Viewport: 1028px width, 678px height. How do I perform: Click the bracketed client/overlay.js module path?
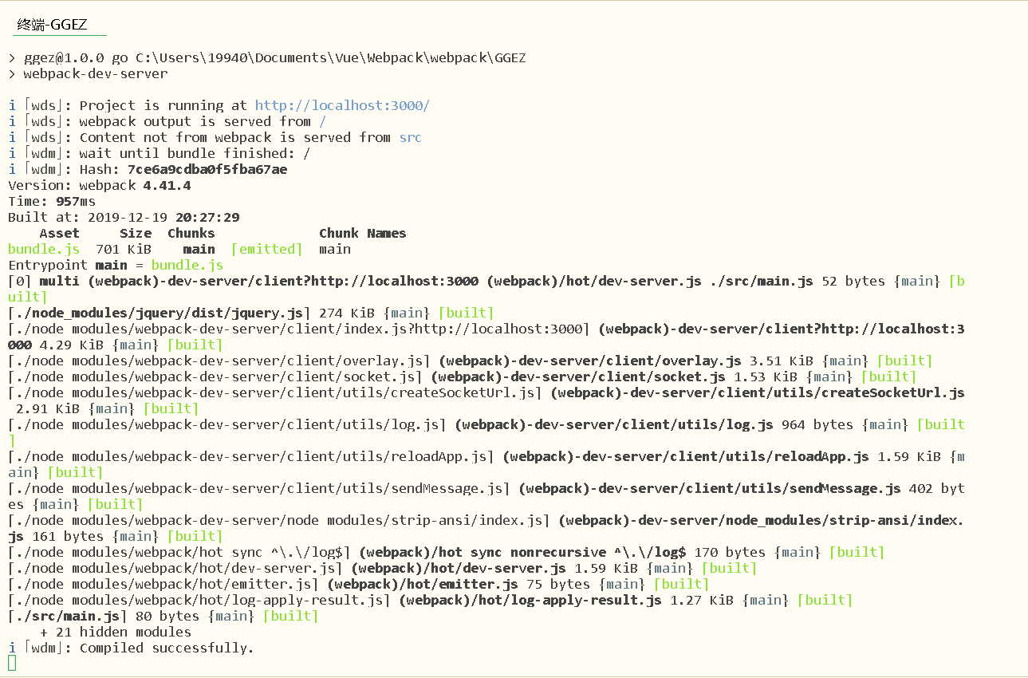click(x=219, y=361)
